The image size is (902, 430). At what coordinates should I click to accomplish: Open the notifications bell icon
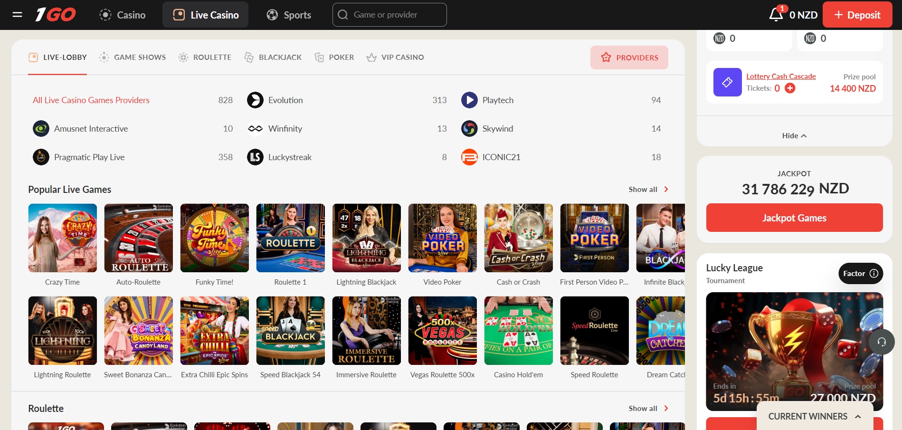coord(776,14)
